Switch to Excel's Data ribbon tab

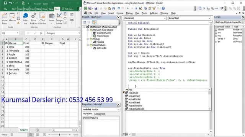click(38, 9)
